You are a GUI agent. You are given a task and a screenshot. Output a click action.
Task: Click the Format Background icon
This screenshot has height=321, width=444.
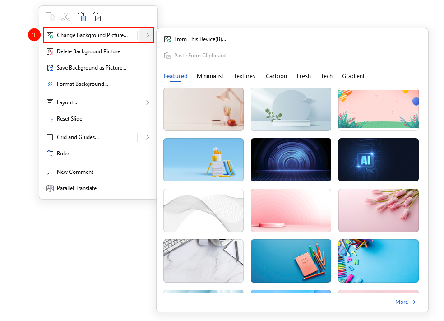pos(50,84)
